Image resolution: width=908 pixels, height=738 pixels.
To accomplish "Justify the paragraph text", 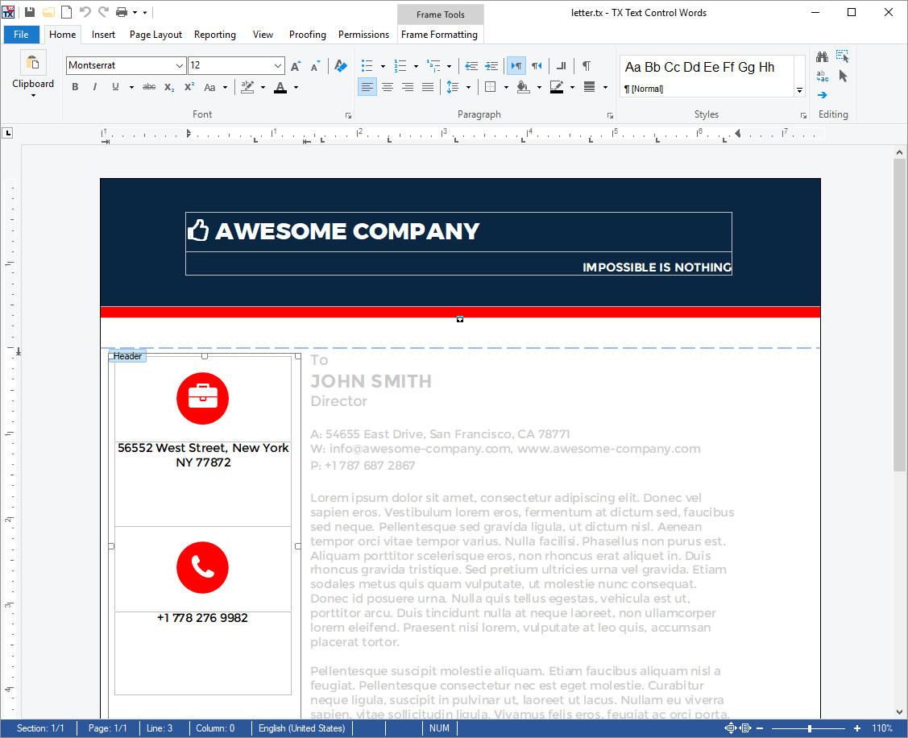I will click(428, 87).
